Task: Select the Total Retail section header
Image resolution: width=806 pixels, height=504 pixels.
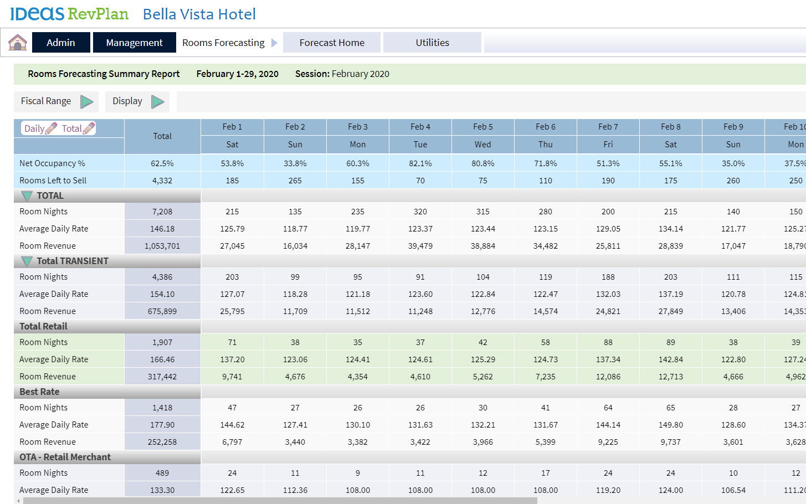Action: [43, 327]
